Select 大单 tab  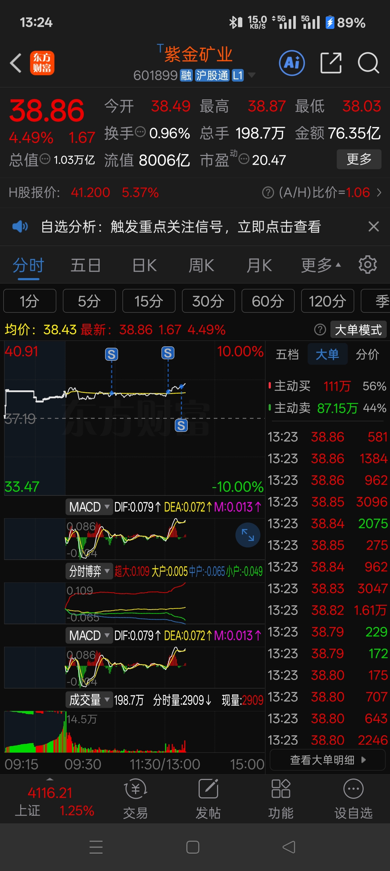click(x=328, y=354)
